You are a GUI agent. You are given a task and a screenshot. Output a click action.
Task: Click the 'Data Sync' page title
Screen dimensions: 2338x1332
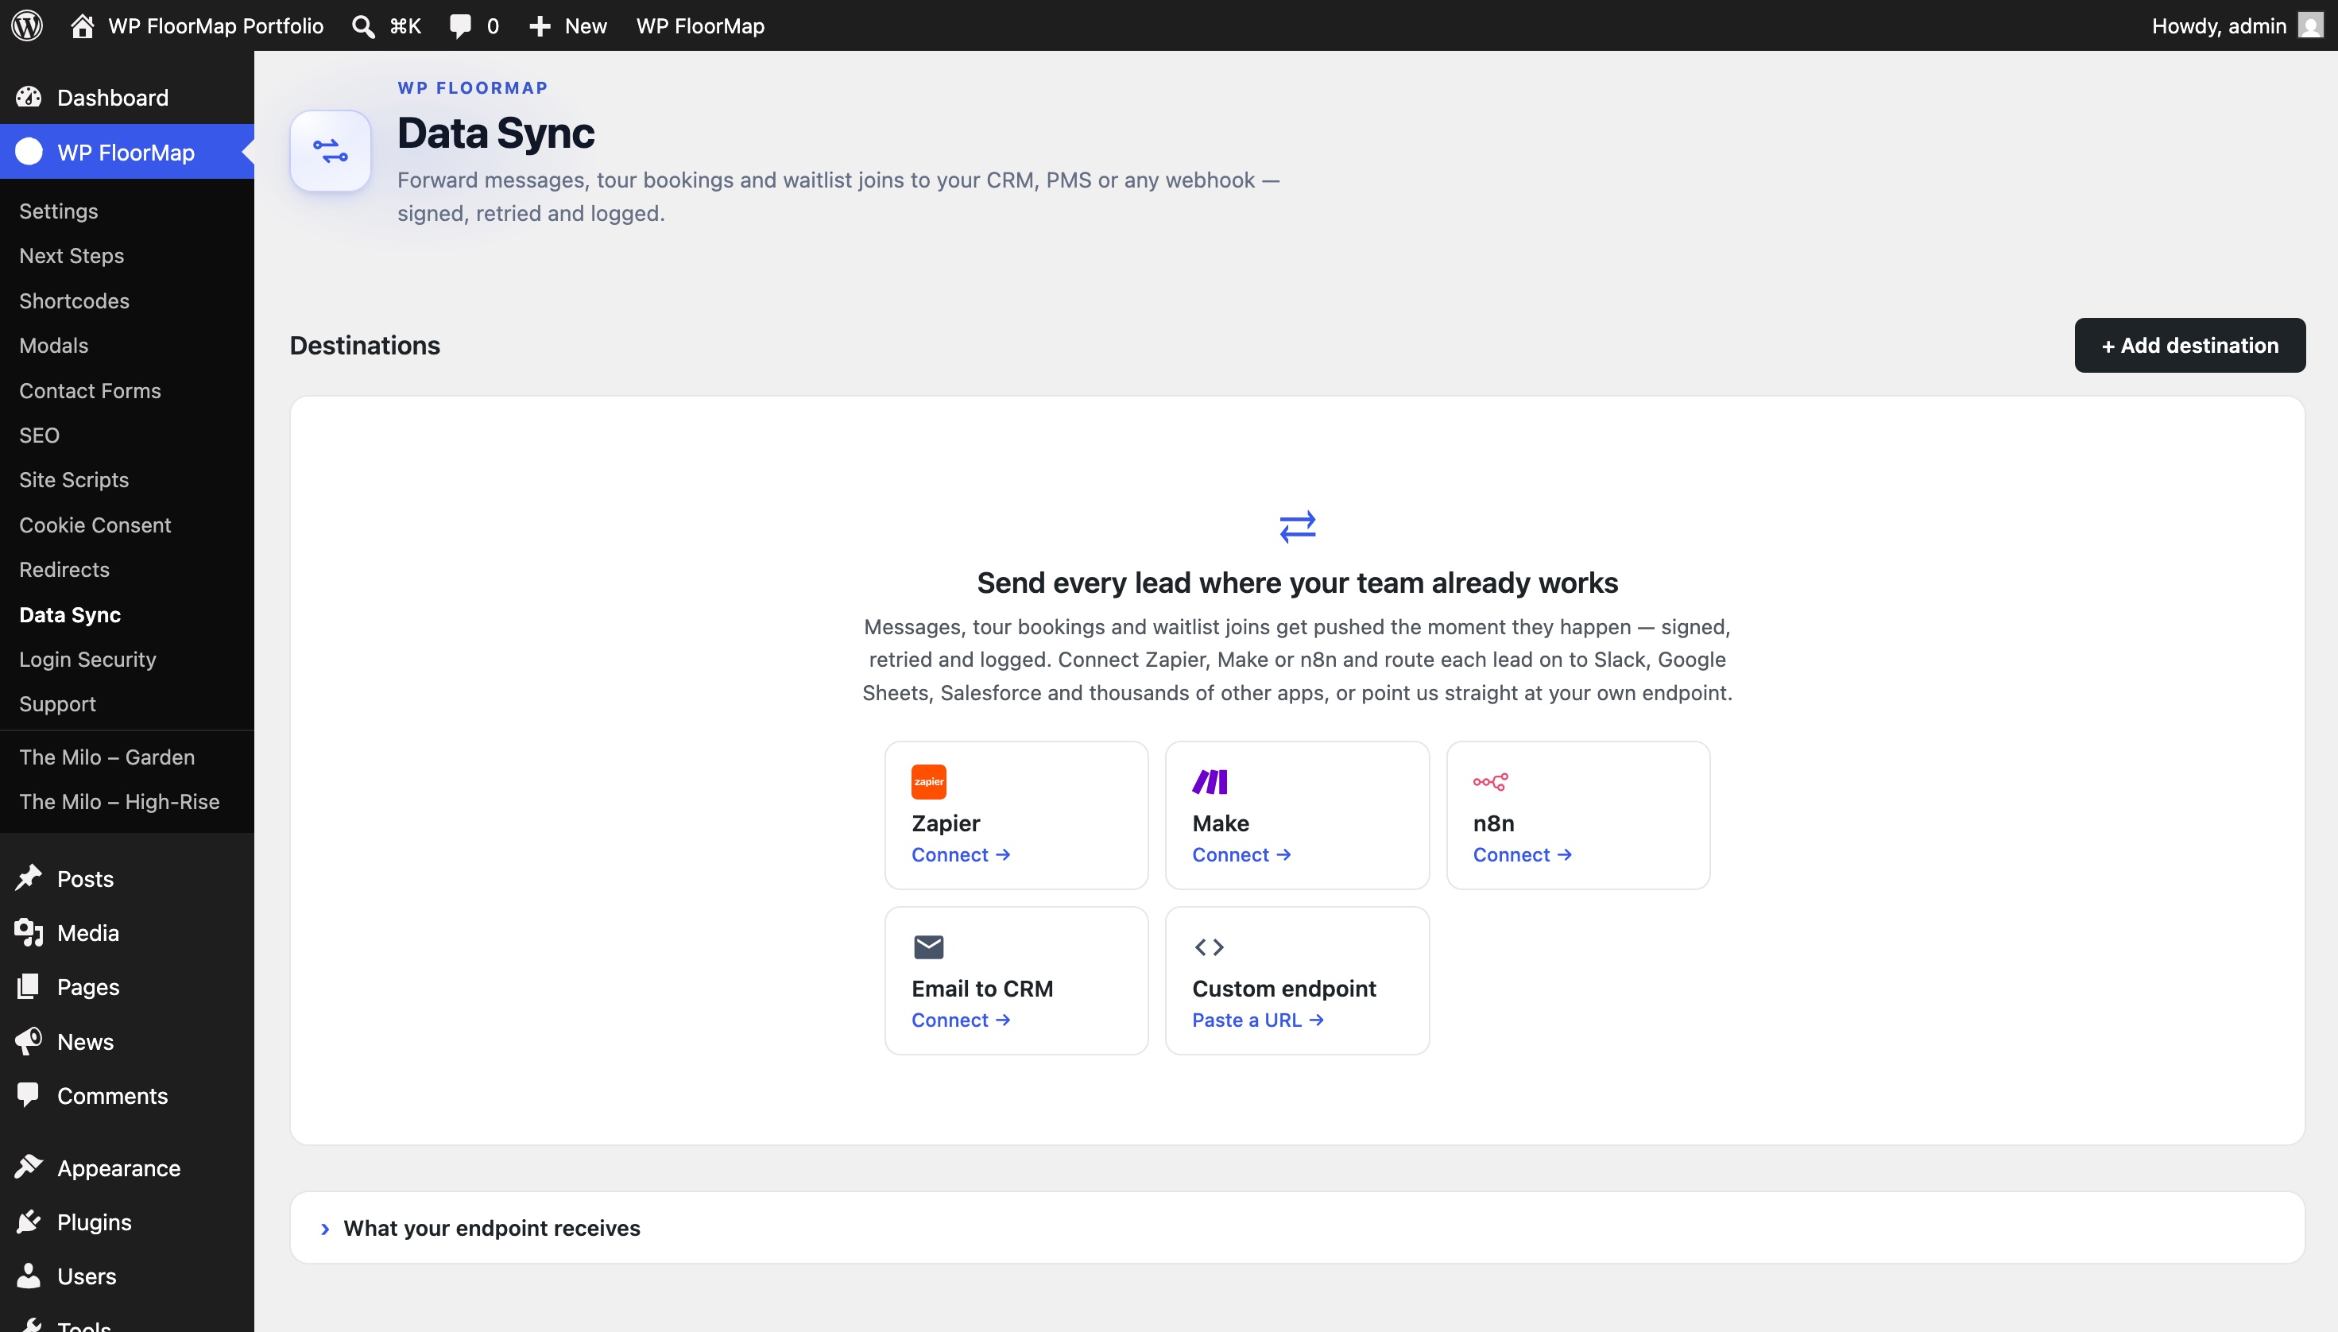496,133
